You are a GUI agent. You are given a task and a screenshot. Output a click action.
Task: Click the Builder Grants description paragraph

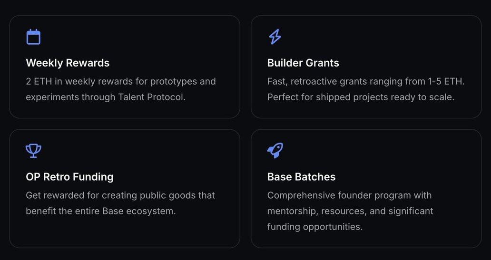(x=366, y=89)
